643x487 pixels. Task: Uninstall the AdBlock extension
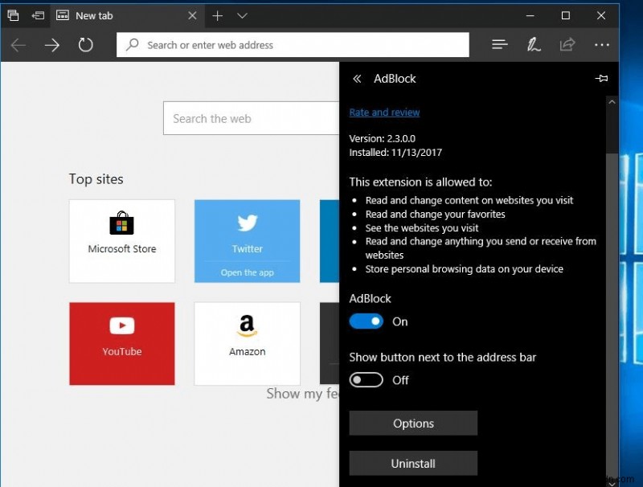tap(413, 463)
